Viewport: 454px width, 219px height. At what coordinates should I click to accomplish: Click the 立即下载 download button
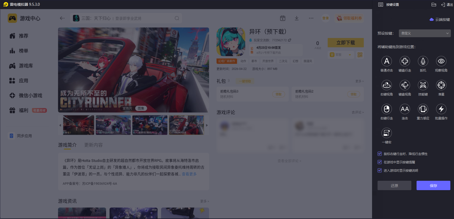[x=346, y=43]
